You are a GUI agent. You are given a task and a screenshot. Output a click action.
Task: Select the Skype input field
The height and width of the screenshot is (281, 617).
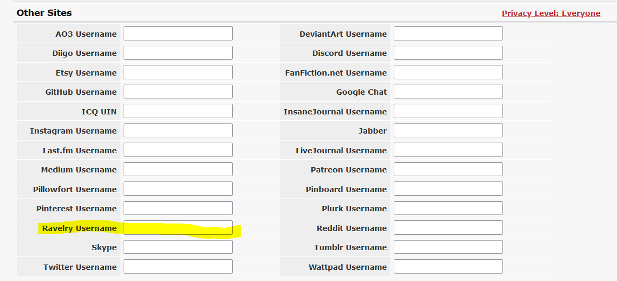point(178,247)
